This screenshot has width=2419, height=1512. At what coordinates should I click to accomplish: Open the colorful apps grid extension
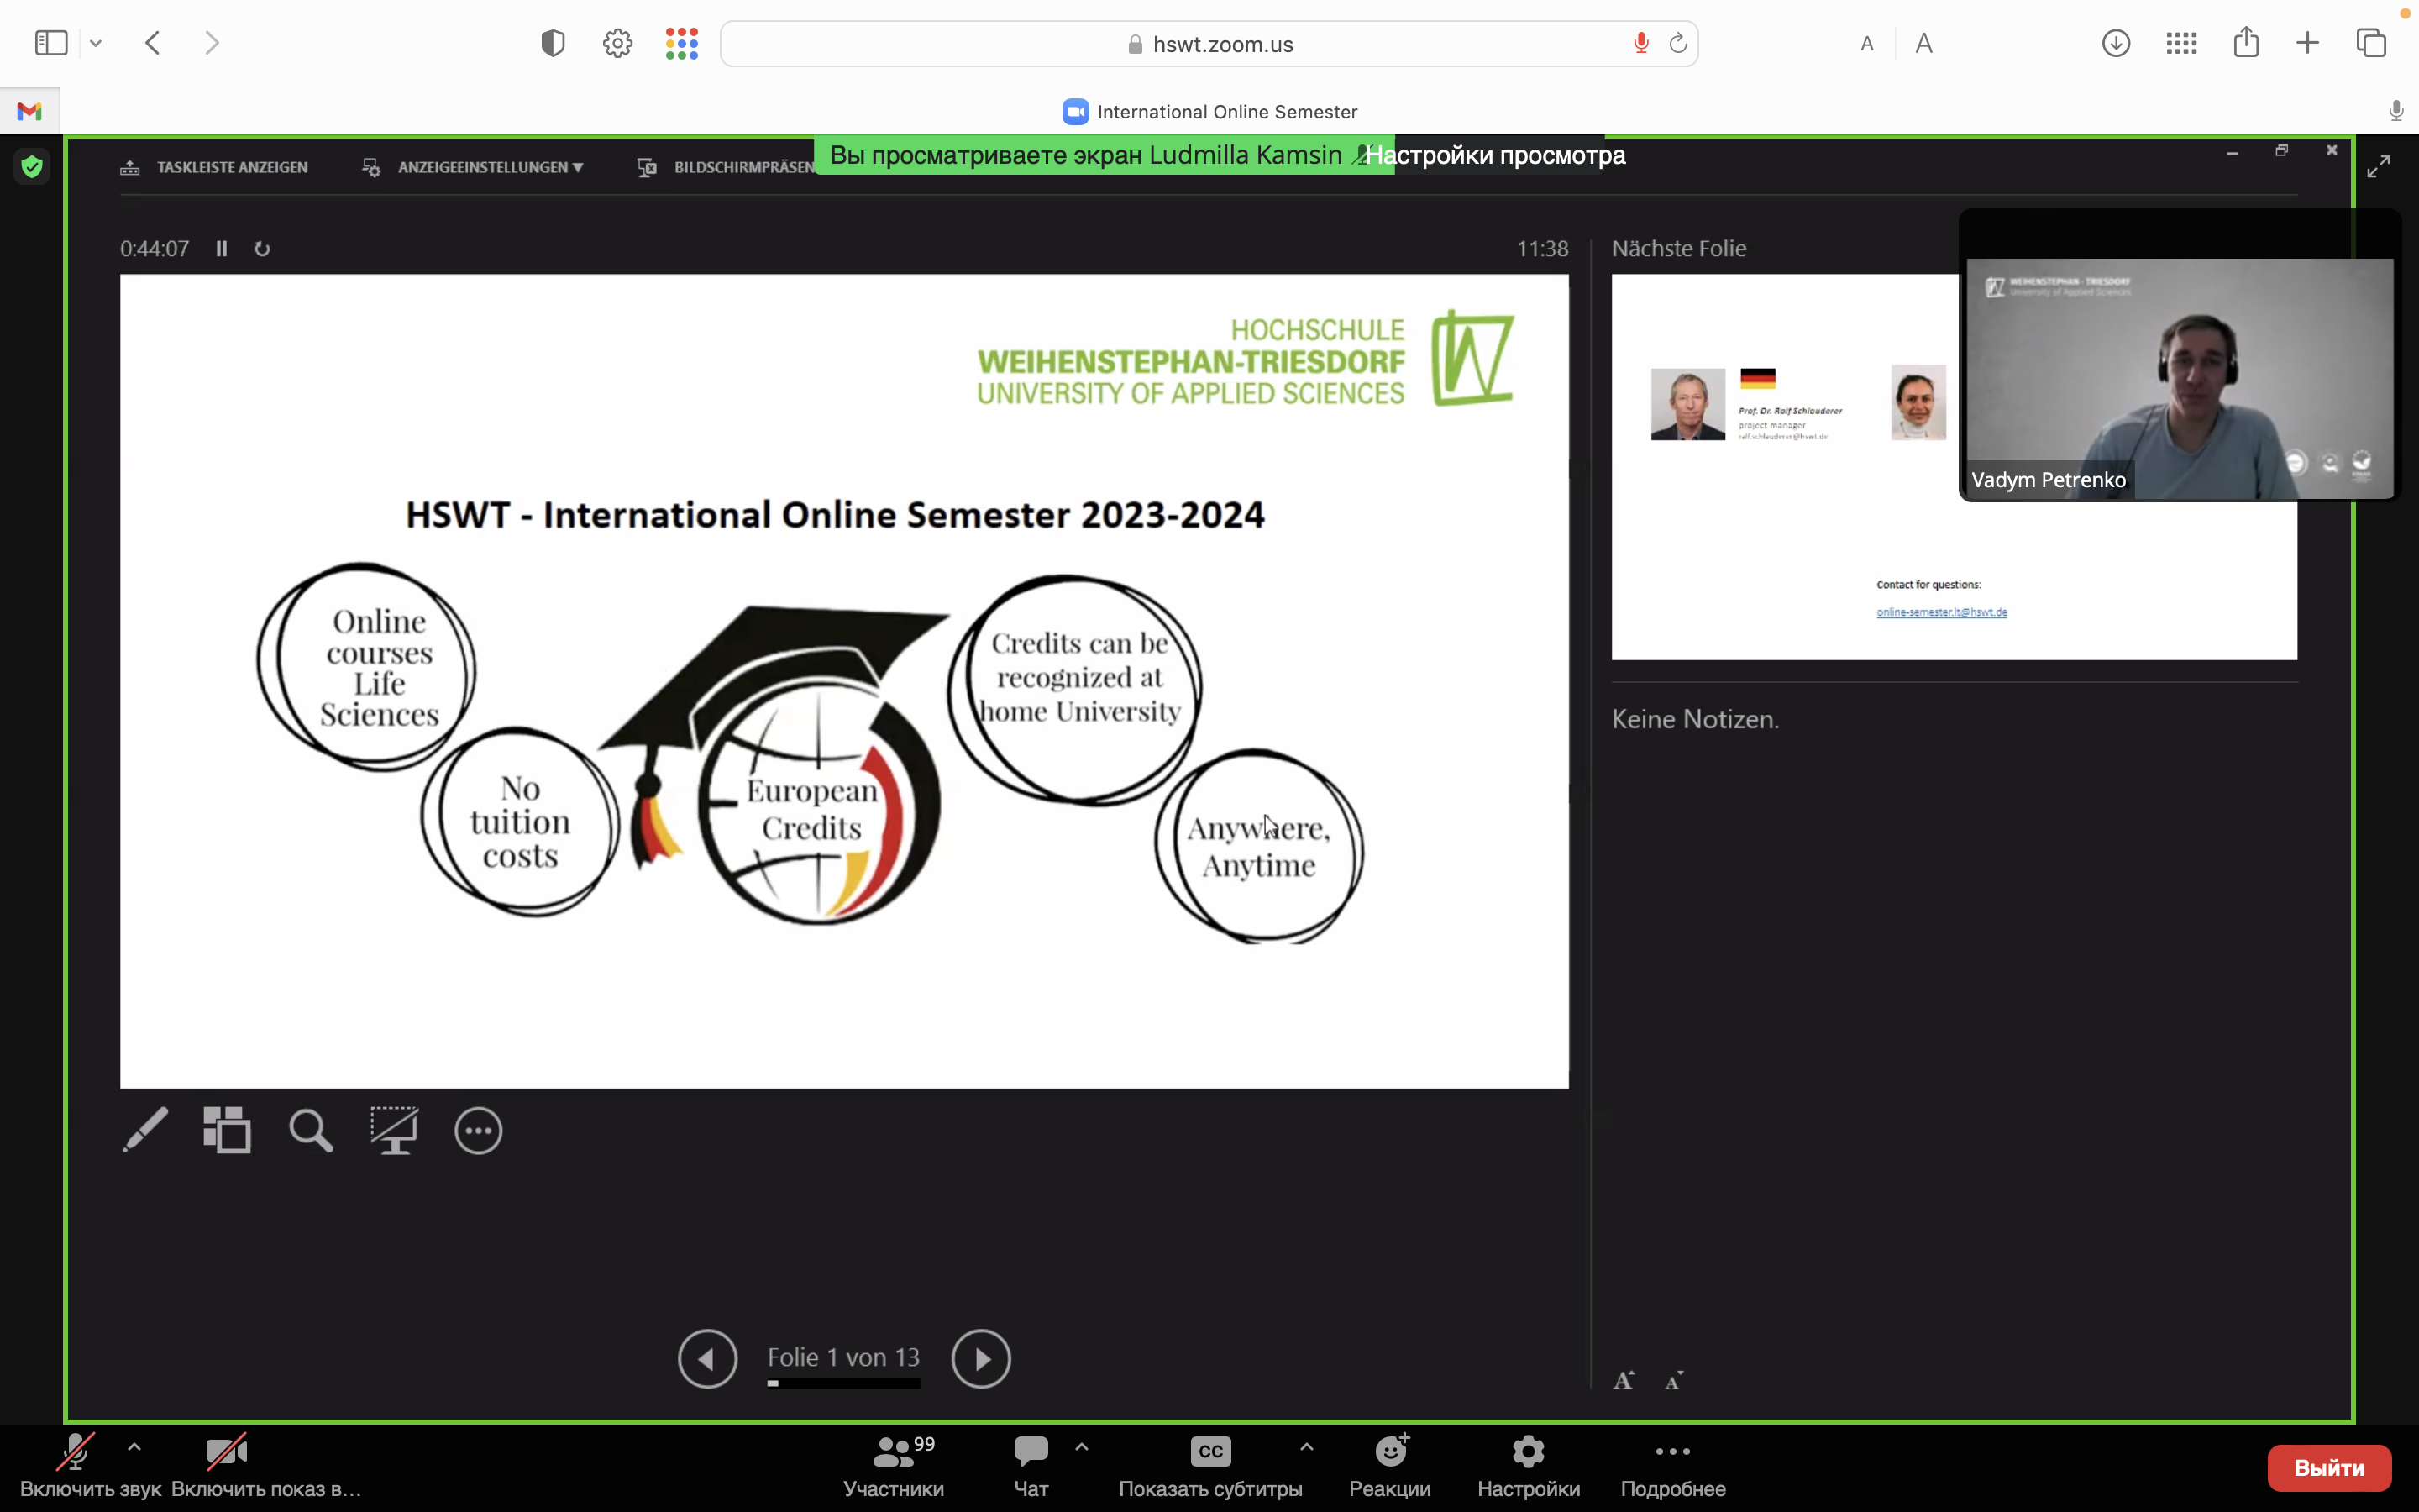[x=682, y=43]
